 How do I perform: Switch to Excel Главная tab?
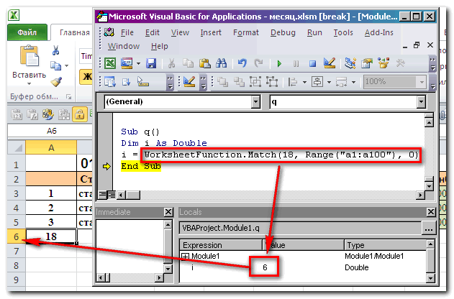coord(74,32)
